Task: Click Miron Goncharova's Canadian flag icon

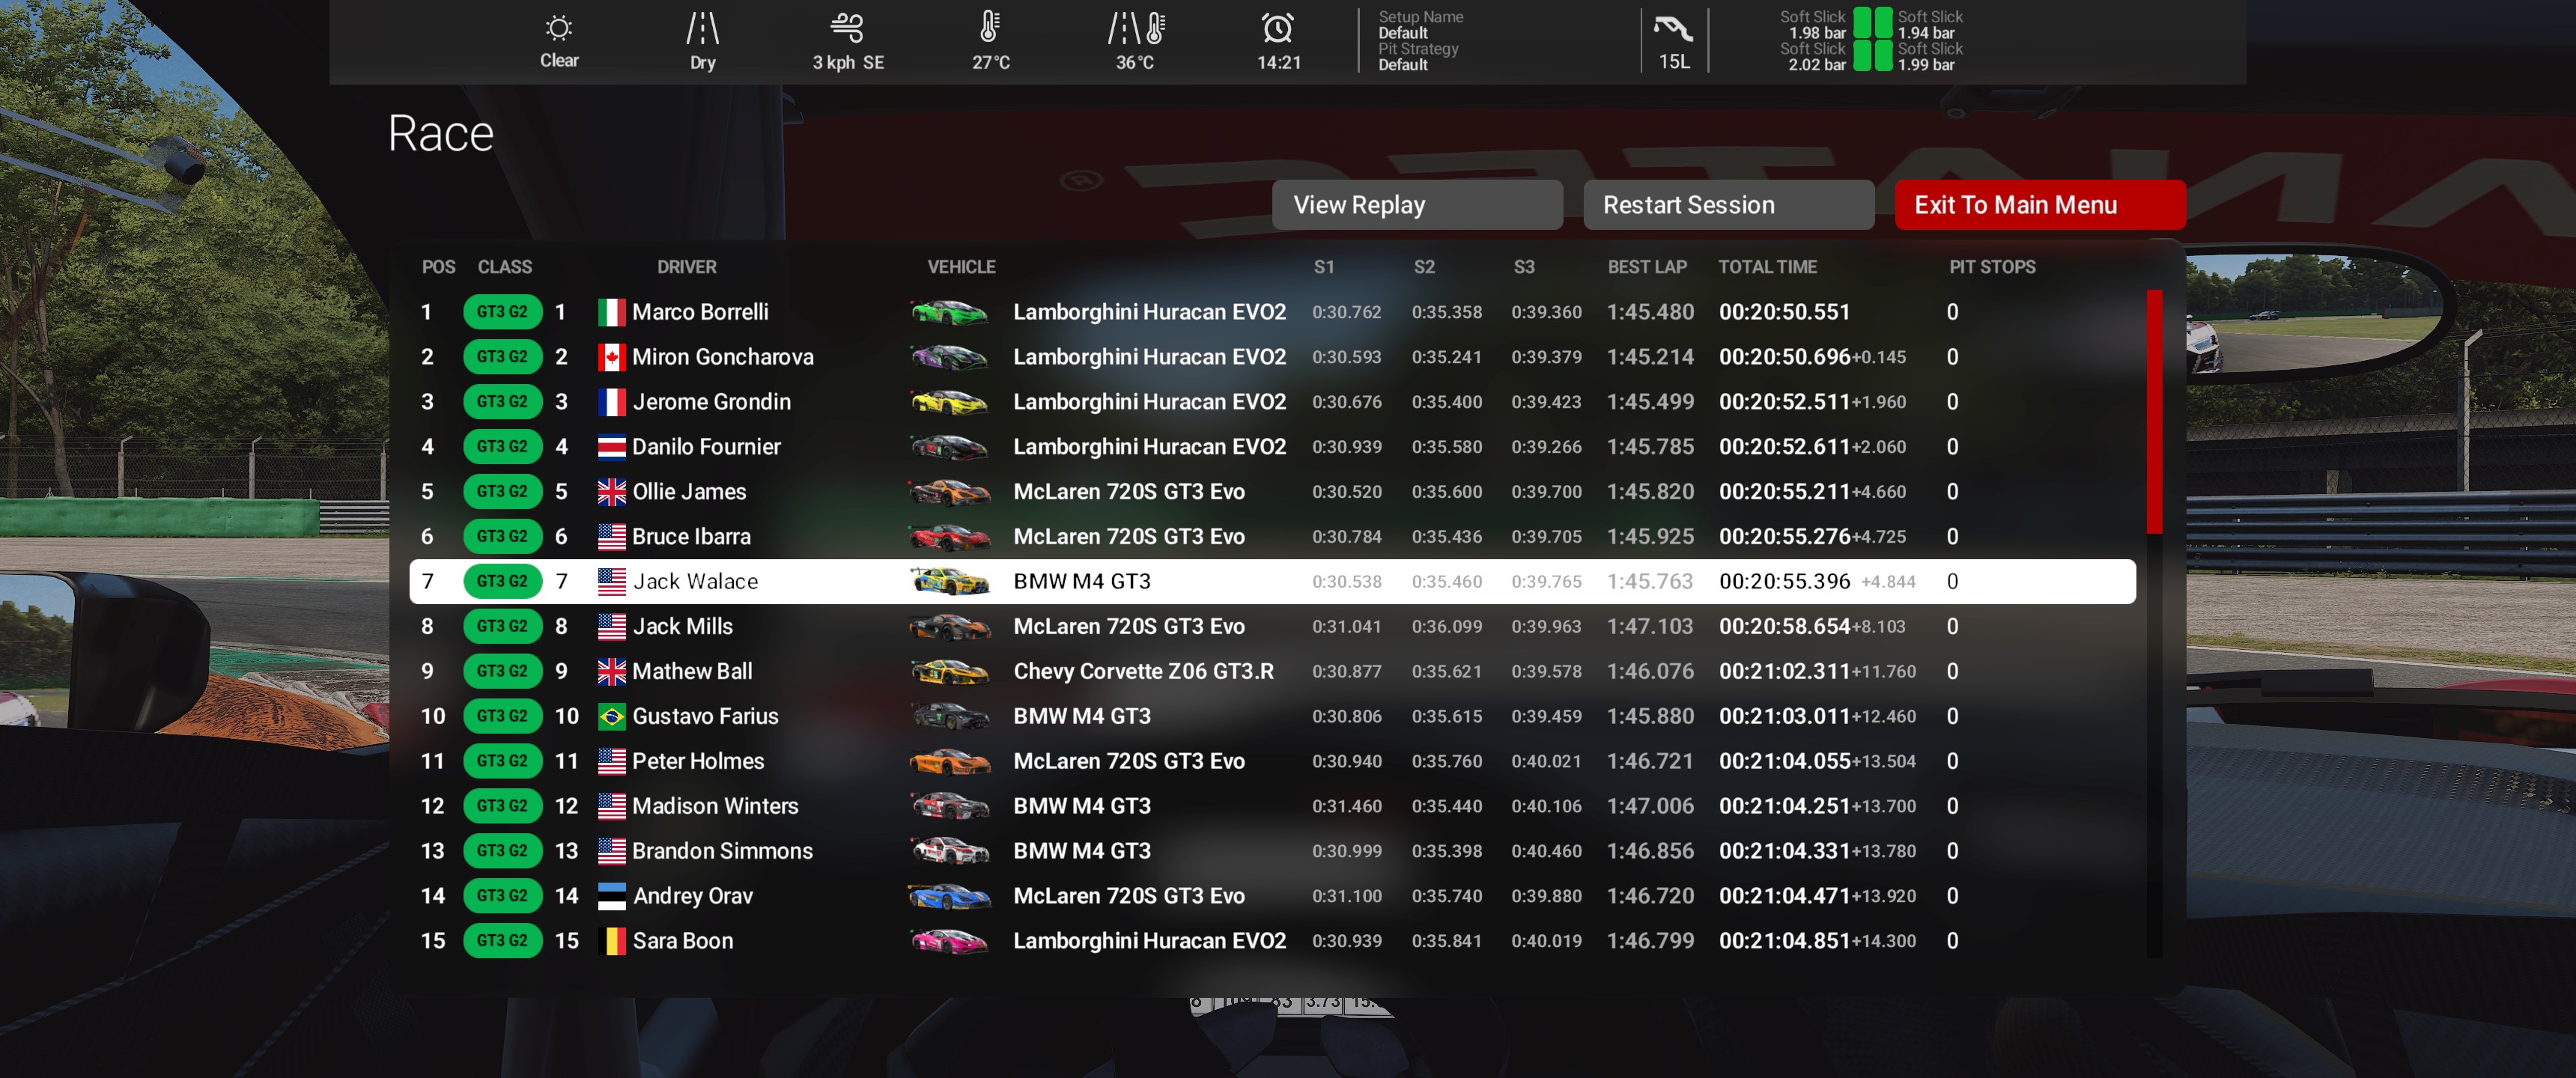Action: (611, 357)
